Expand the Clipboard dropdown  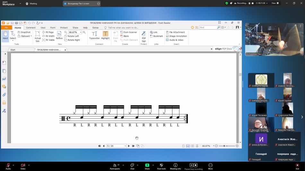(x=31, y=36)
